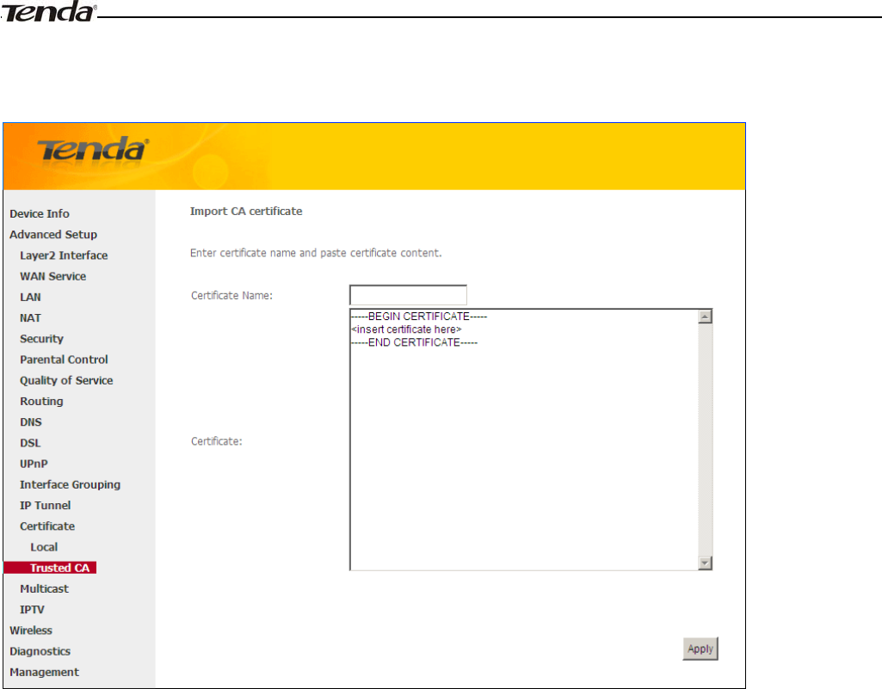Click the Tenda logo in the banner
882x689 pixels.
coord(93,150)
